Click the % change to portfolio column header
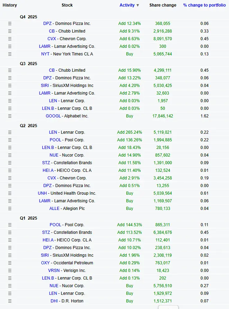The height and width of the screenshot is (309, 229). point(204,5)
